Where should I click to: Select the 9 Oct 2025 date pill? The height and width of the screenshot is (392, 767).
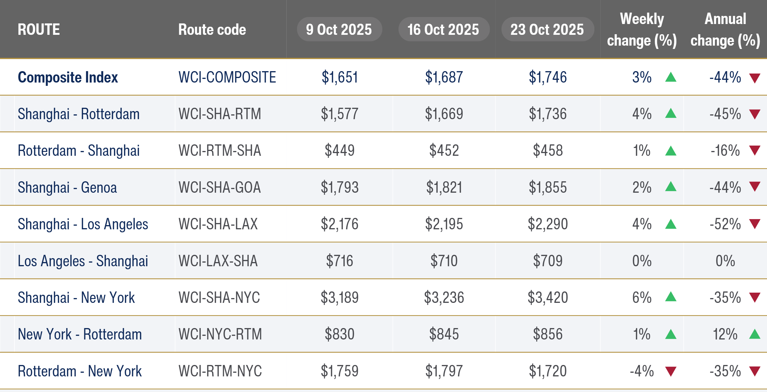[339, 29]
